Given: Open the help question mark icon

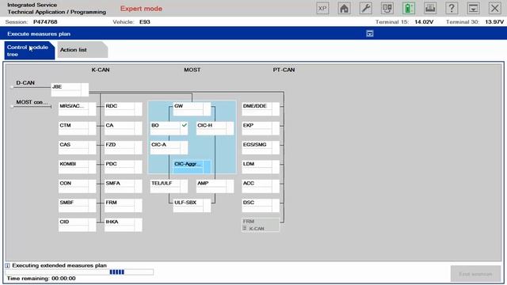Looking at the screenshot, I should point(452,8).
